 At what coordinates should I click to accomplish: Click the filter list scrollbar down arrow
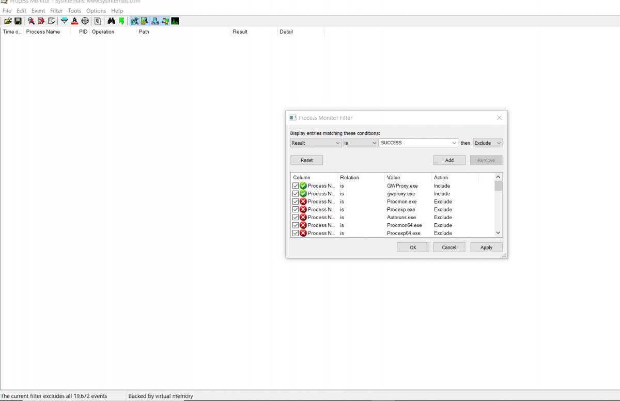(498, 233)
